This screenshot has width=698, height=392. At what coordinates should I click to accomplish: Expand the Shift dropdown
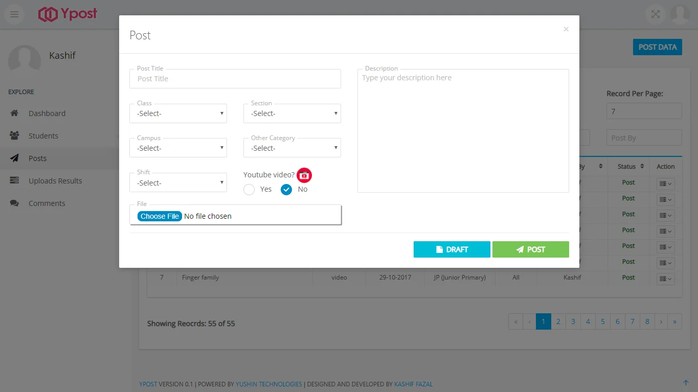[x=178, y=183]
